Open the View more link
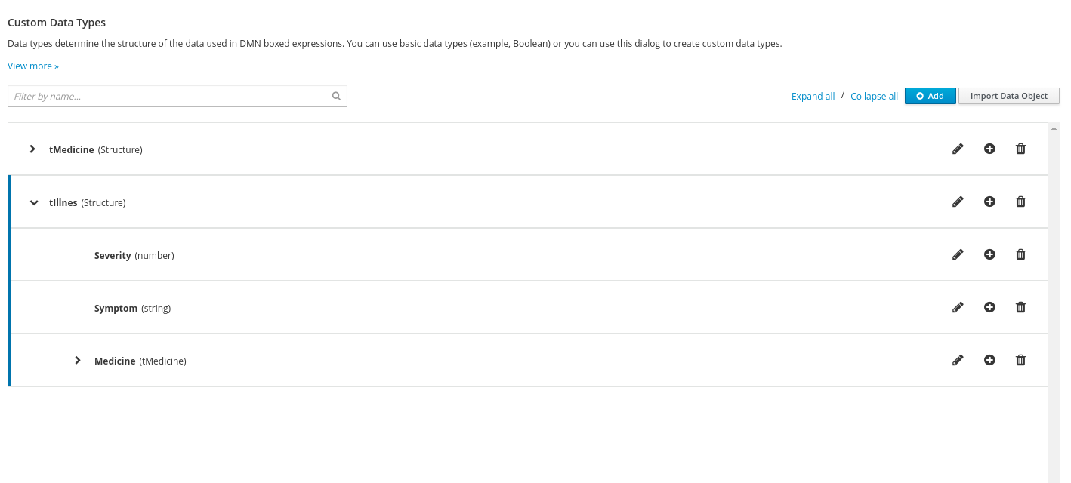The height and width of the screenshot is (483, 1071). 33,66
